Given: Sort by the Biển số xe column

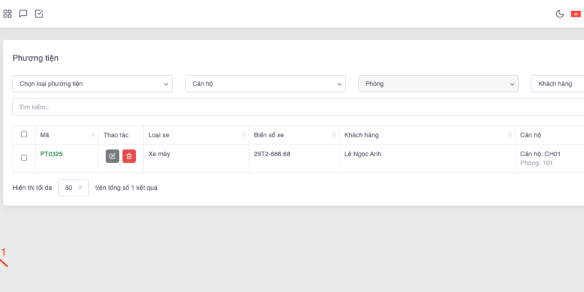Looking at the screenshot, I should coord(332,135).
